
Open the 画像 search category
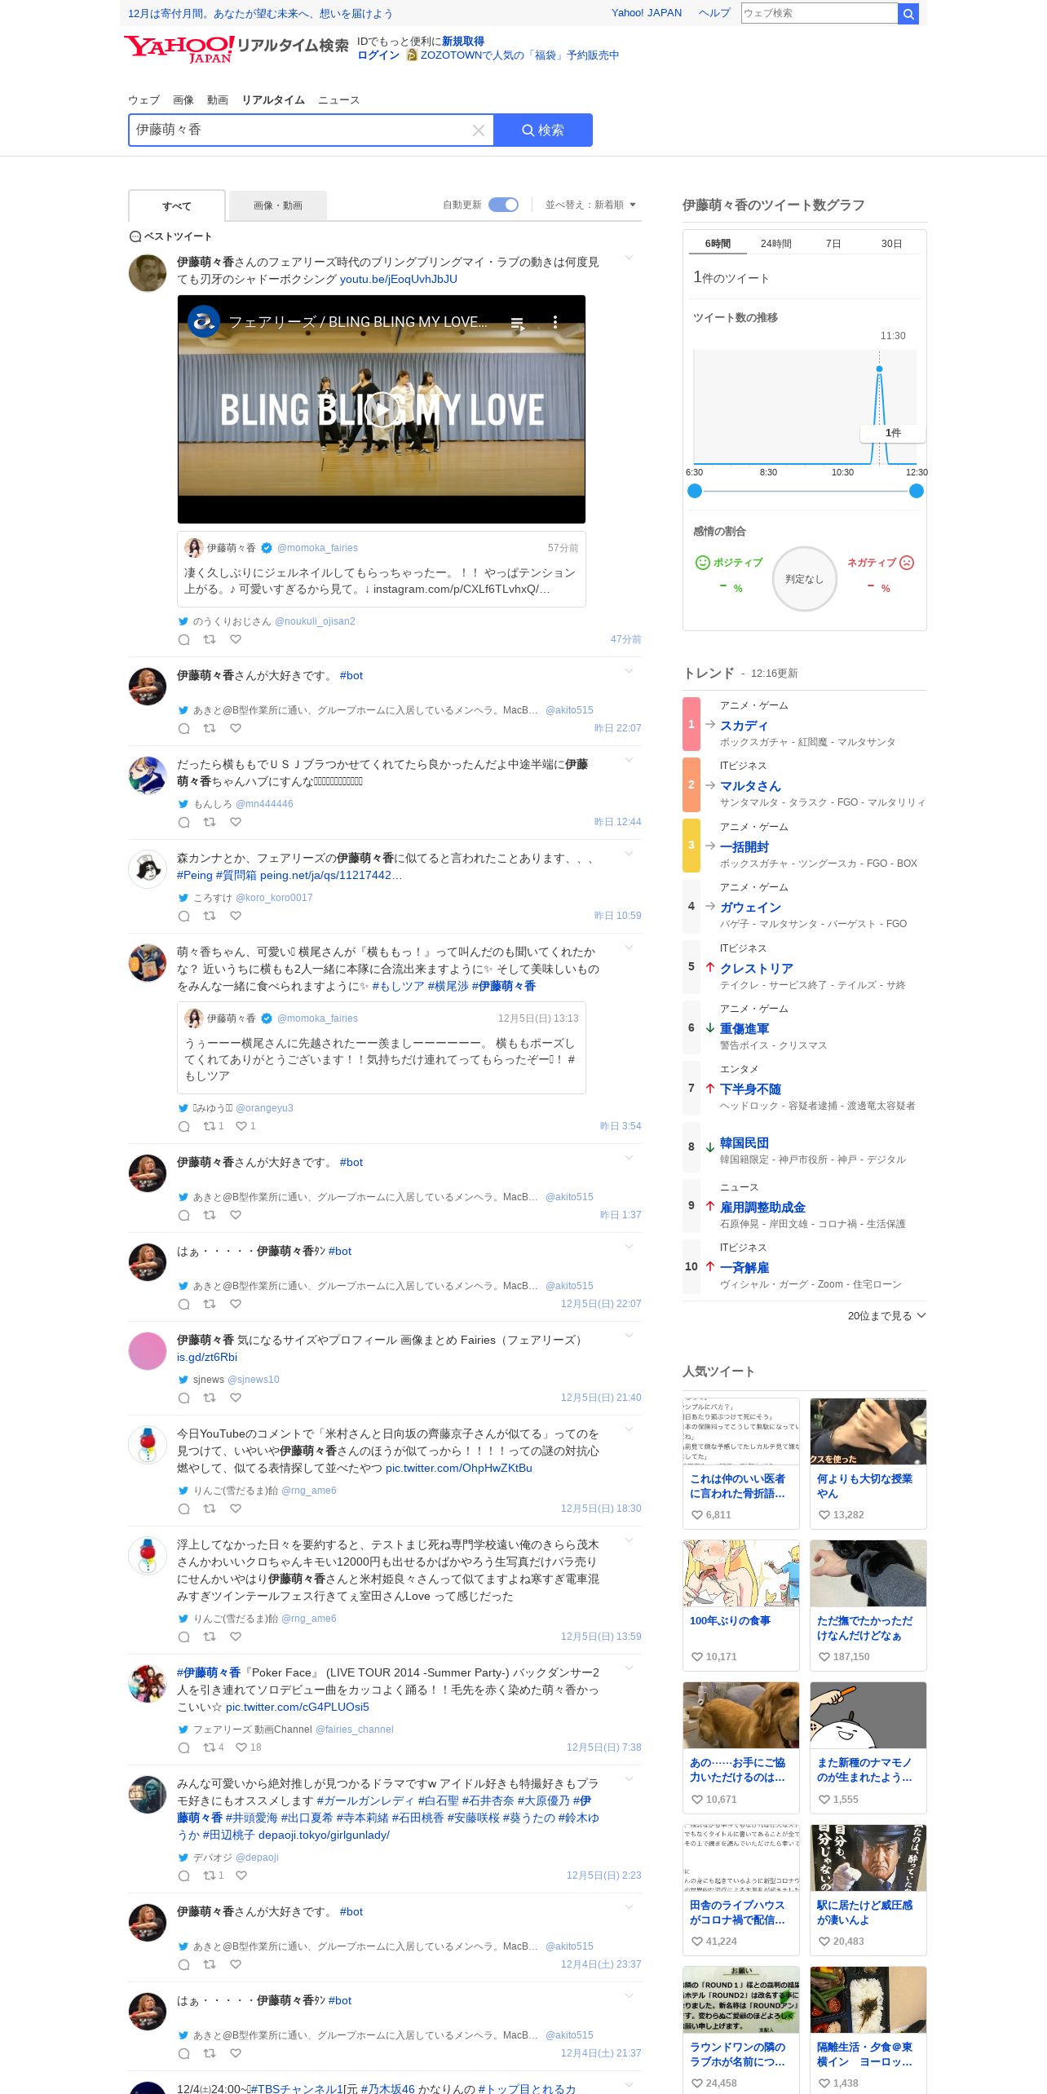coord(183,100)
